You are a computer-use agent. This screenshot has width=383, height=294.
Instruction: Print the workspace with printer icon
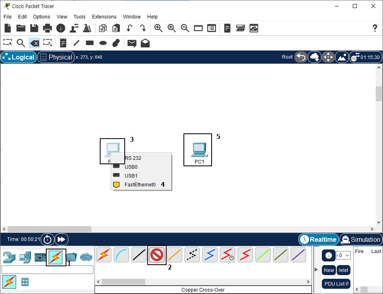tap(47, 28)
